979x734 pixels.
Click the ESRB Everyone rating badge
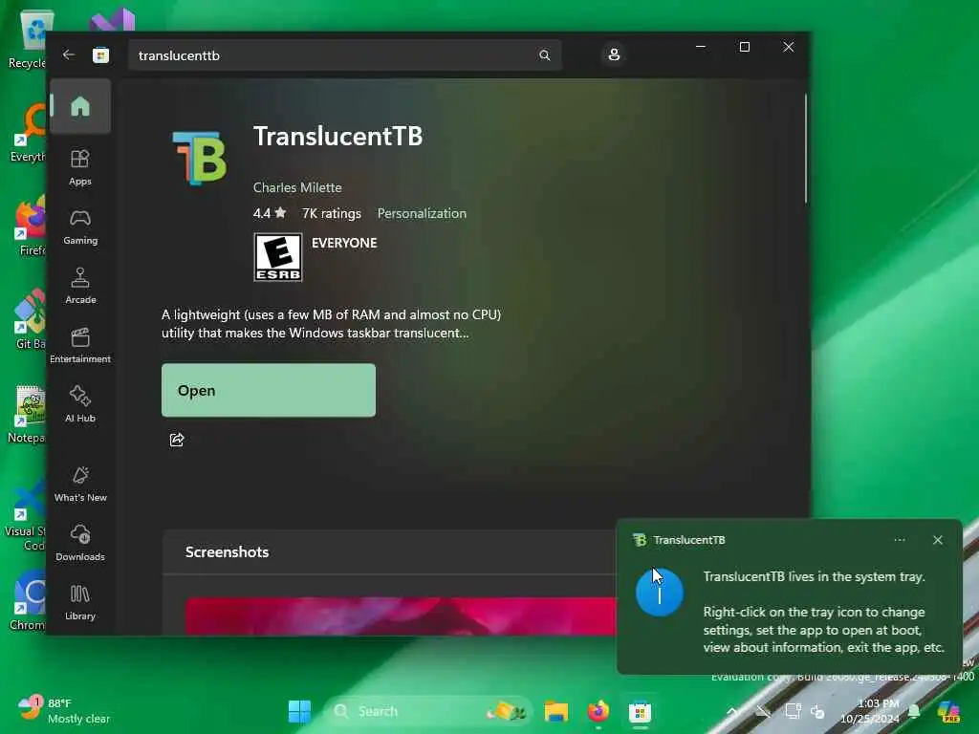[x=278, y=257]
